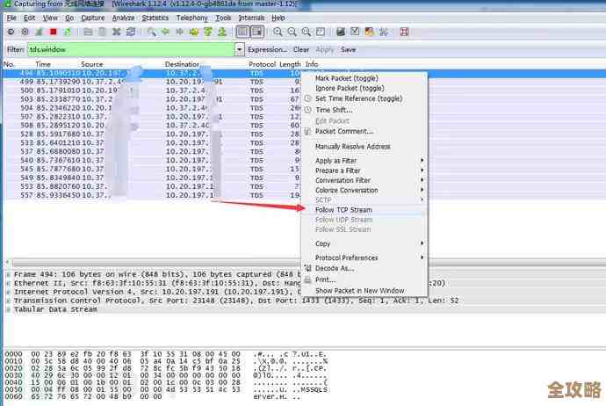Toggle Ignore Packet in context menu

tap(350, 88)
